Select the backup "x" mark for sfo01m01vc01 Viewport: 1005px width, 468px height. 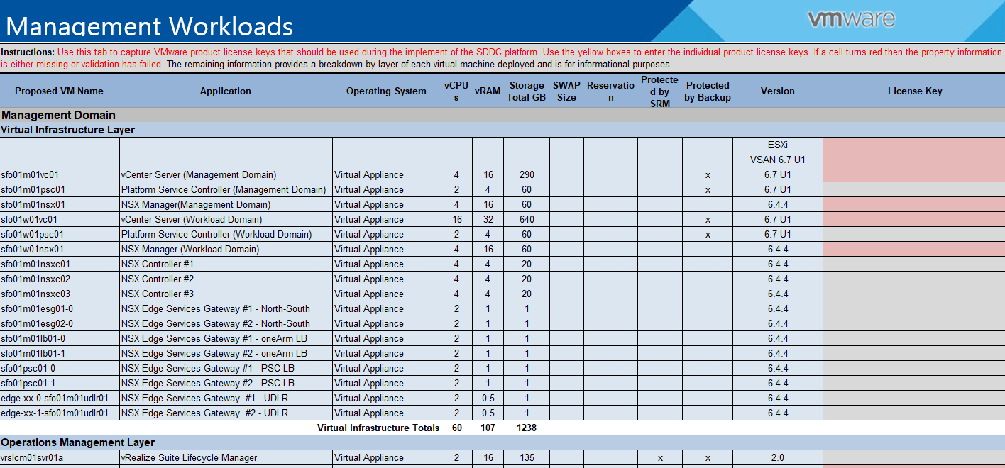[708, 174]
